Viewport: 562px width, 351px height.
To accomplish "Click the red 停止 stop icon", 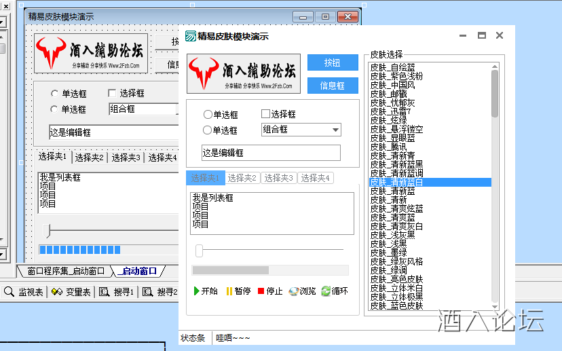I will click(261, 291).
